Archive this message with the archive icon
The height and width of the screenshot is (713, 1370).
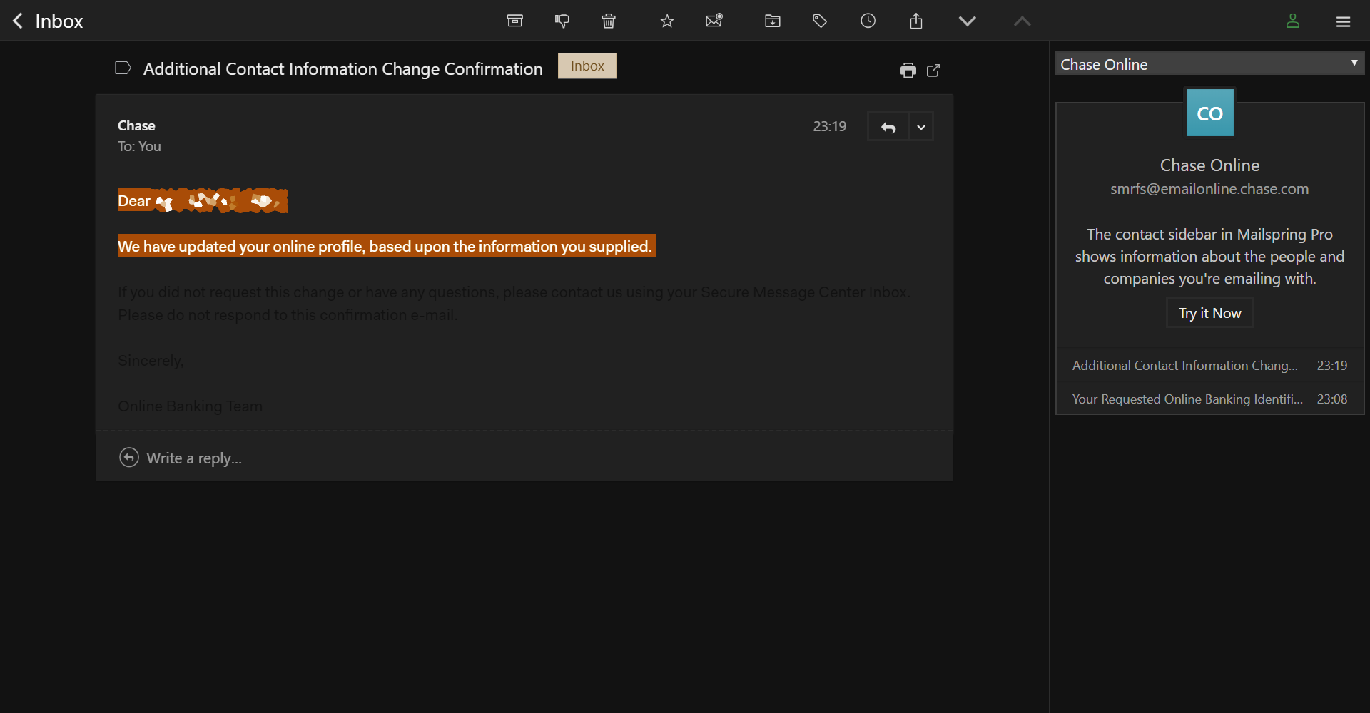[x=515, y=21]
